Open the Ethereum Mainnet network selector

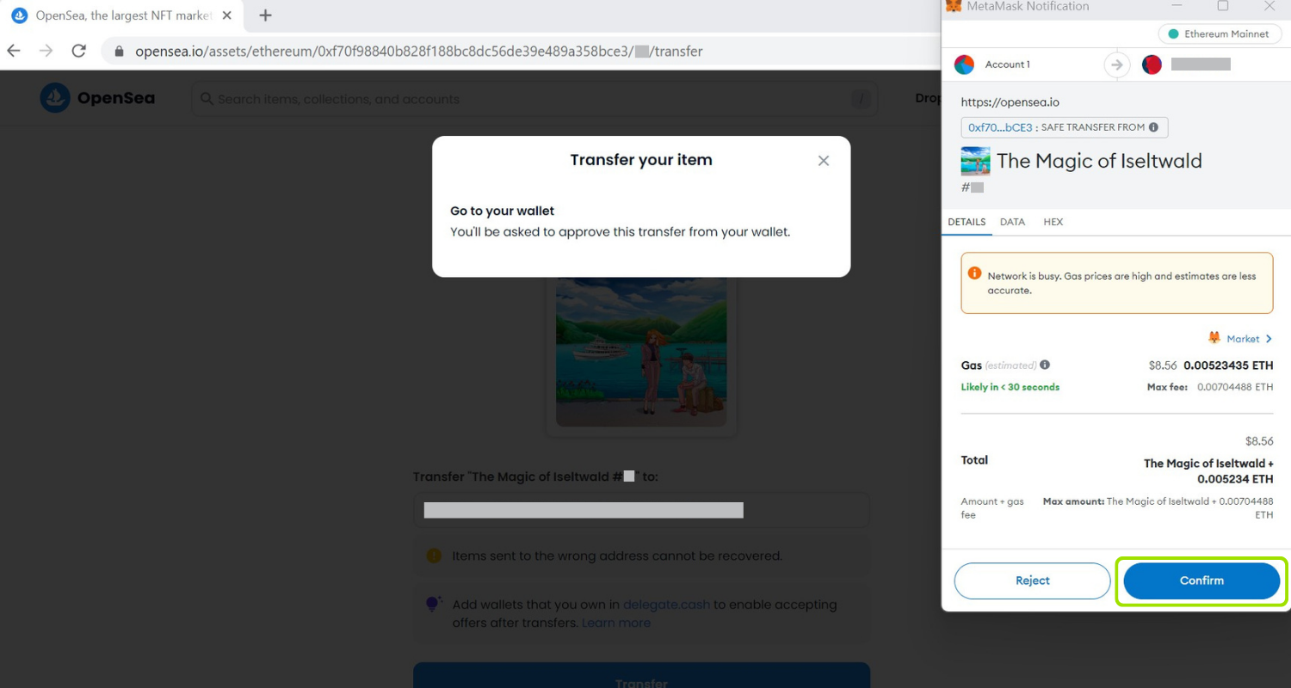tap(1219, 34)
